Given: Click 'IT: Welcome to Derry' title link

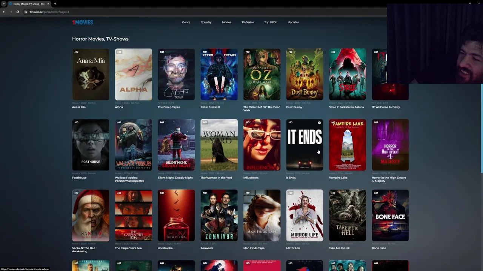Looking at the screenshot, I should tap(386, 107).
